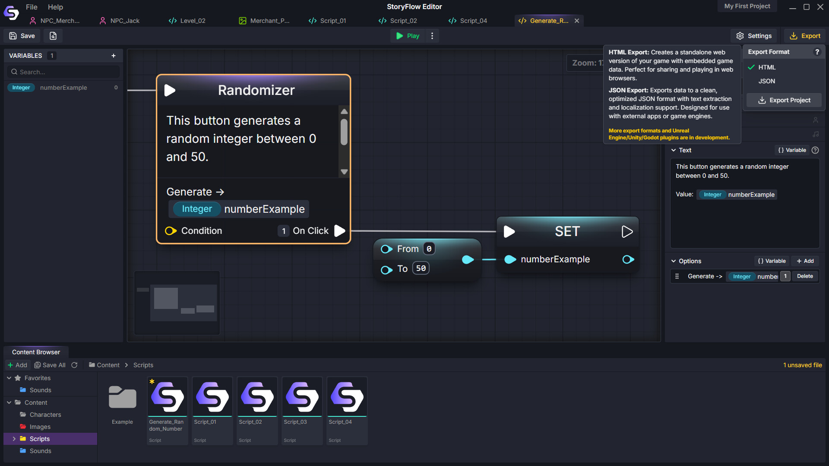Viewport: 829px width, 466px height.
Task: Click the character panel icon on the right sidebar
Action: 816,120
